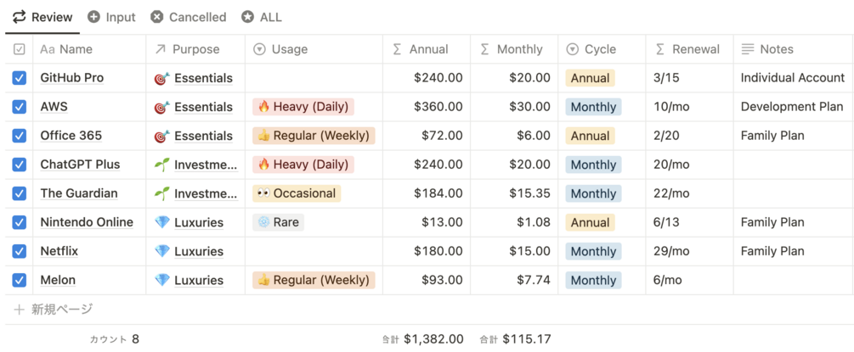Click the gem icon in Netflix row
The width and height of the screenshot is (854, 352).
point(161,251)
